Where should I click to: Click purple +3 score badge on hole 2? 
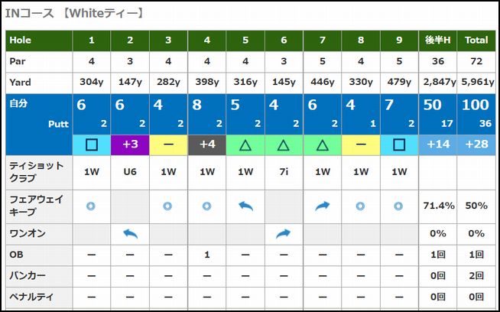pyautogui.click(x=130, y=143)
